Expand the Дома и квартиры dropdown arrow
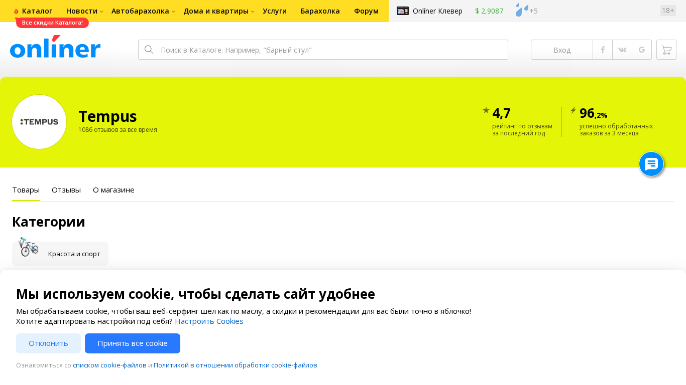 click(253, 12)
